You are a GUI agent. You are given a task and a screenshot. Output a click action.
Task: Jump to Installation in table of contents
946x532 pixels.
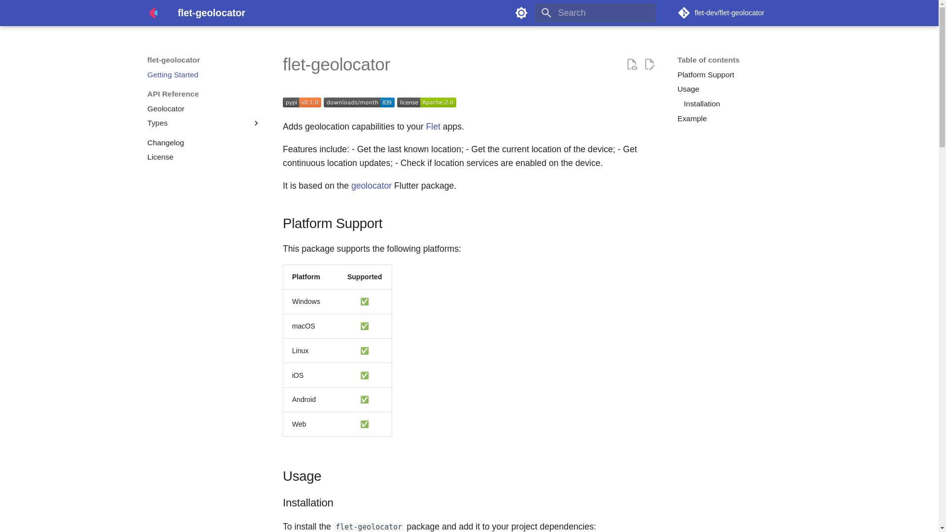click(x=702, y=104)
